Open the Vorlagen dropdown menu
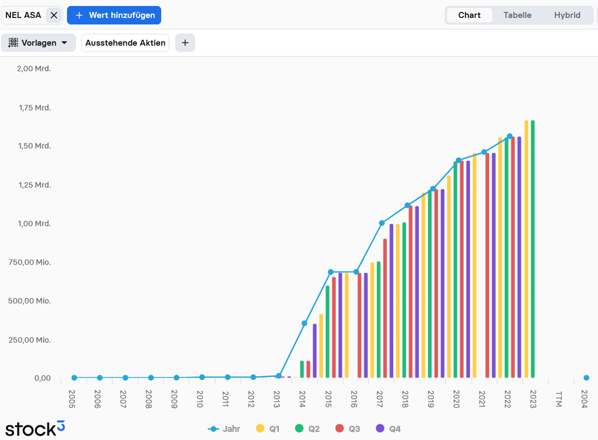The height and width of the screenshot is (440, 598). coord(38,42)
